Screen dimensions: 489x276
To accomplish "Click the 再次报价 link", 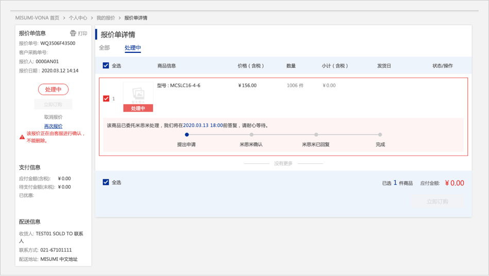I will 53,126.
